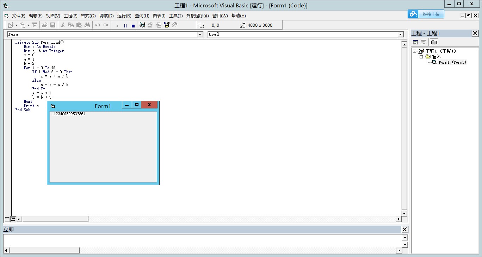This screenshot has height=257, width=482.
Task: Switch to Full Module View button
Action: 13,219
